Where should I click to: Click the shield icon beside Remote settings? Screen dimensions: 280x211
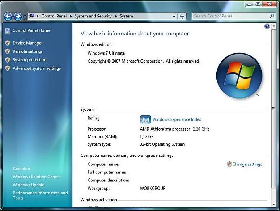[x=8, y=51]
